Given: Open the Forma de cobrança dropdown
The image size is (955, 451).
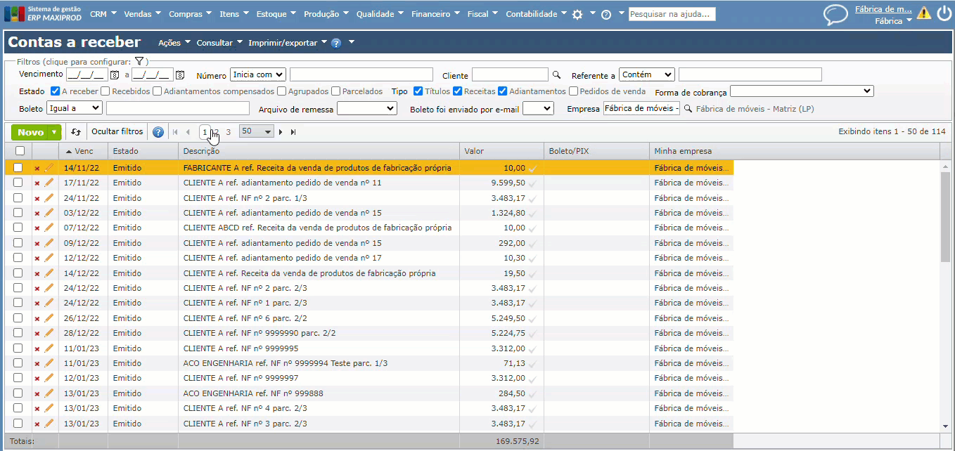Looking at the screenshot, I should point(801,91).
